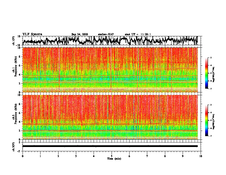Click the ch.1 frequency axis "8" tick label
226x175 pixels.
[x=20, y=57]
